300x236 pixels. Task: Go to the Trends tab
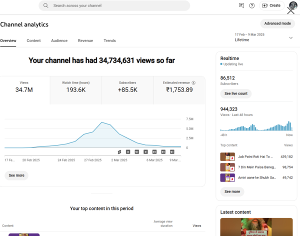(109, 40)
